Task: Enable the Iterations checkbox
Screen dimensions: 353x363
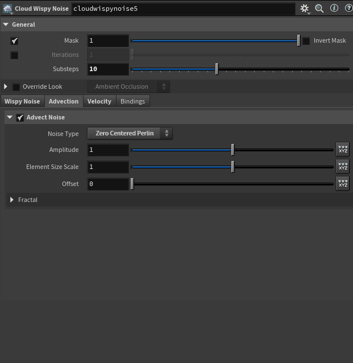Action: click(x=14, y=55)
